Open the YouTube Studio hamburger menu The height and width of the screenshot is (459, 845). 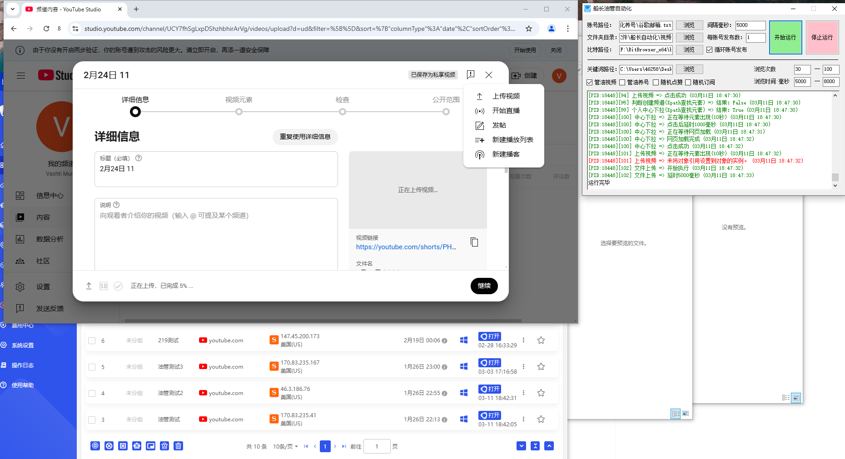click(21, 75)
